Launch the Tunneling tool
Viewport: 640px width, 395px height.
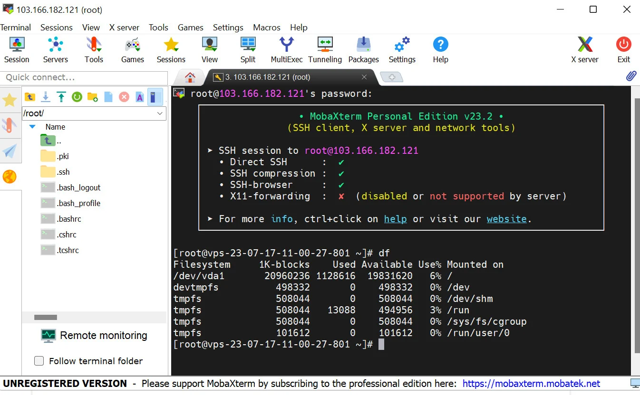click(325, 49)
